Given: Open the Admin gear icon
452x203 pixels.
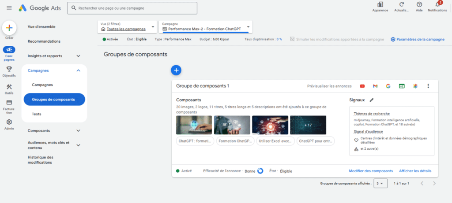Looking at the screenshot, I should pyautogui.click(x=9, y=122).
